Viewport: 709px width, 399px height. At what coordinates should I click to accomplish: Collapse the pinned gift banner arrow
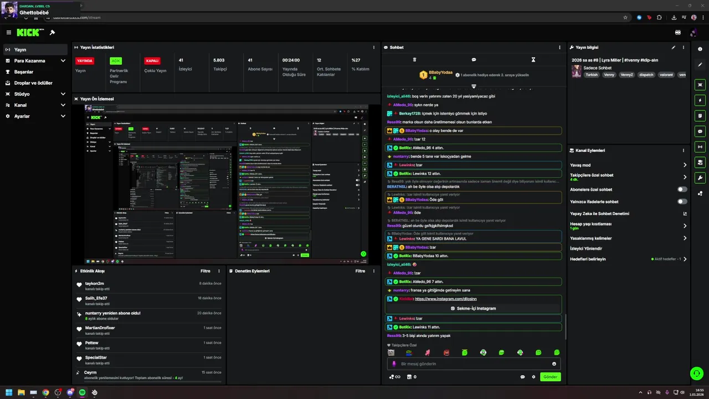(x=474, y=86)
